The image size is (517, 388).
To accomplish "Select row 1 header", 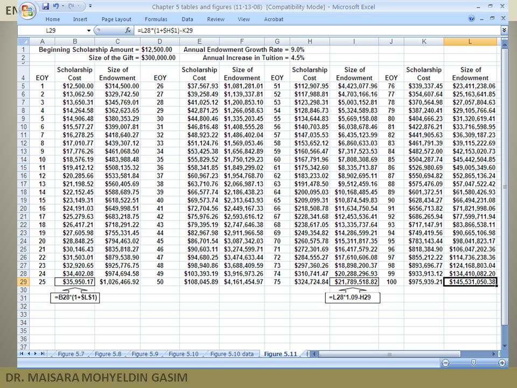I will click(23, 50).
